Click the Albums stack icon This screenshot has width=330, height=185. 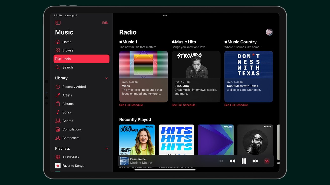pyautogui.click(x=58, y=104)
